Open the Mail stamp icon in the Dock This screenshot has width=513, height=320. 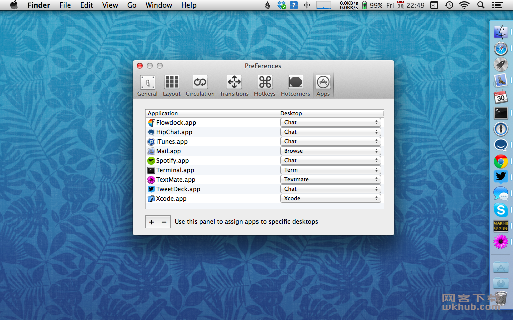click(x=501, y=80)
